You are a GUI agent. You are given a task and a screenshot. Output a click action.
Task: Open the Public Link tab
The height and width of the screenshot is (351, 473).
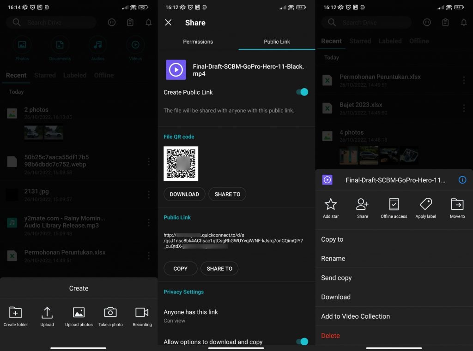tap(277, 42)
